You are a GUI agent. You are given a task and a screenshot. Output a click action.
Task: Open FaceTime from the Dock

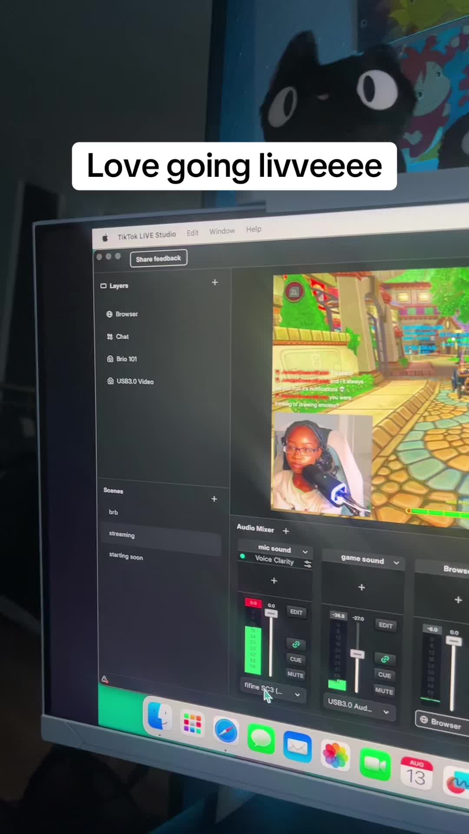click(375, 765)
